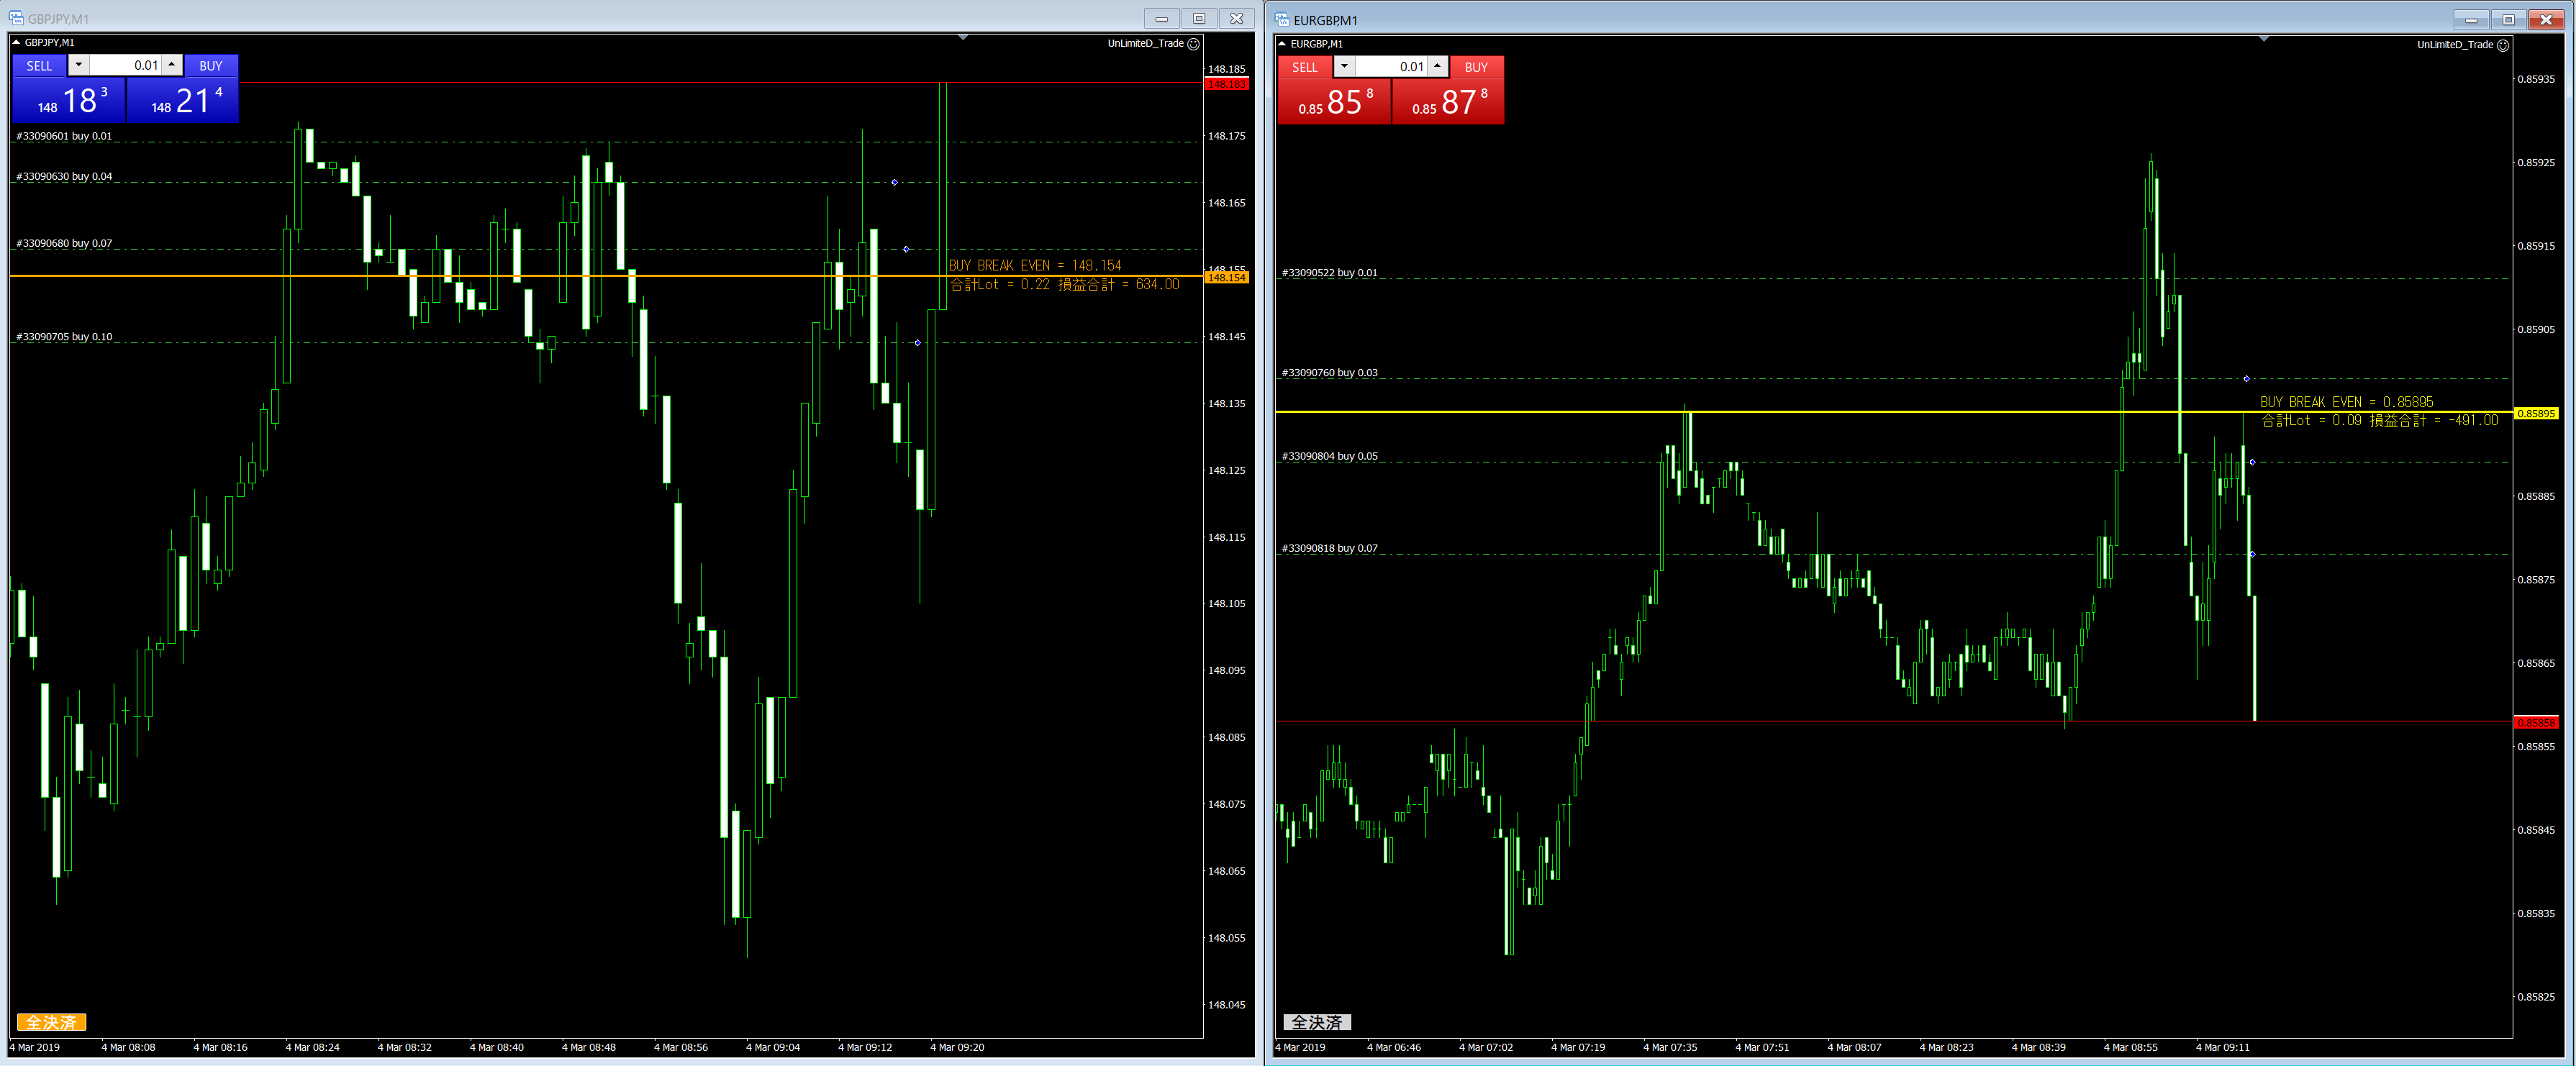Increase lot size arrow on EURGBP panel
Screen dimensions: 2576x1066
click(x=1437, y=66)
